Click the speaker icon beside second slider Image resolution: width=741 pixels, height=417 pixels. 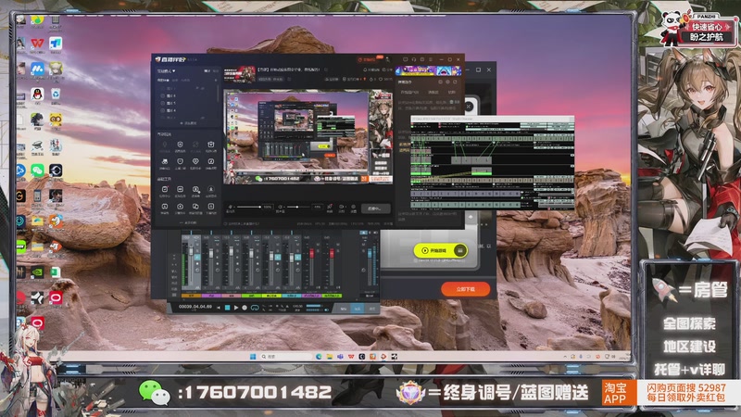point(281,207)
